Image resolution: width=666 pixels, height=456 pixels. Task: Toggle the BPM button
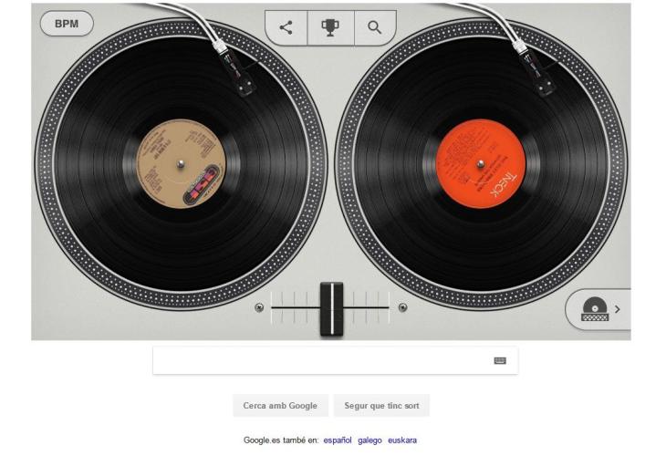[67, 24]
